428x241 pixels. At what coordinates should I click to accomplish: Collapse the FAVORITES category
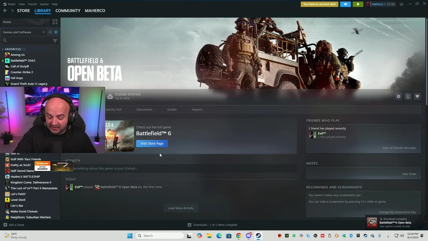tap(3, 49)
